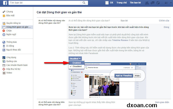Open privacy shortcuts lock icon
The height and width of the screenshot is (109, 173).
coord(166,3)
